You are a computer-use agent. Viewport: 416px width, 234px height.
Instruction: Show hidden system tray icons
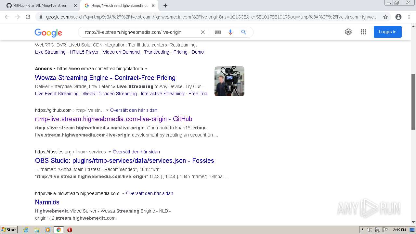362,230
